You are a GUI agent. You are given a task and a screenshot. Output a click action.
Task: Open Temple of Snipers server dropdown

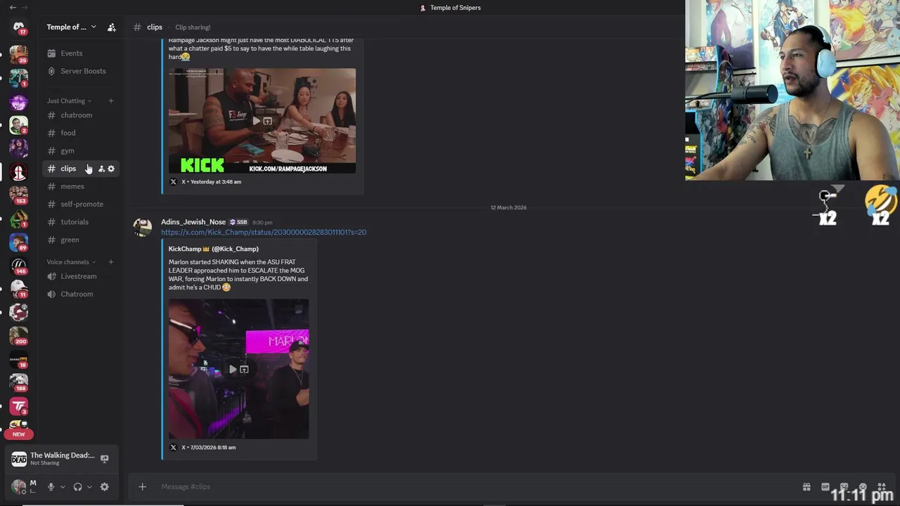[x=71, y=27]
